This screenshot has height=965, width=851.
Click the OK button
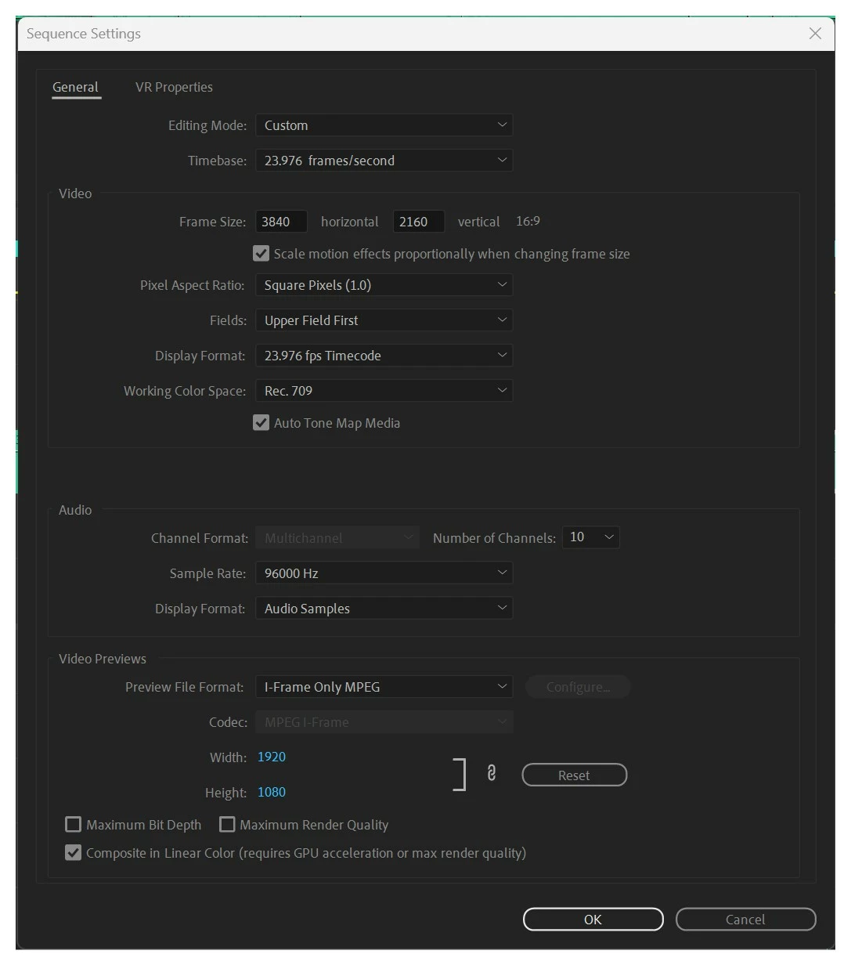point(593,920)
